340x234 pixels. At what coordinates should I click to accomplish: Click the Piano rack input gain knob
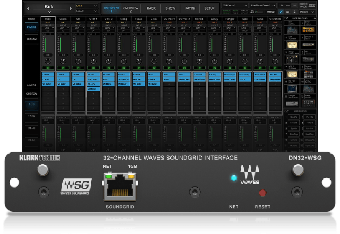click(x=139, y=61)
